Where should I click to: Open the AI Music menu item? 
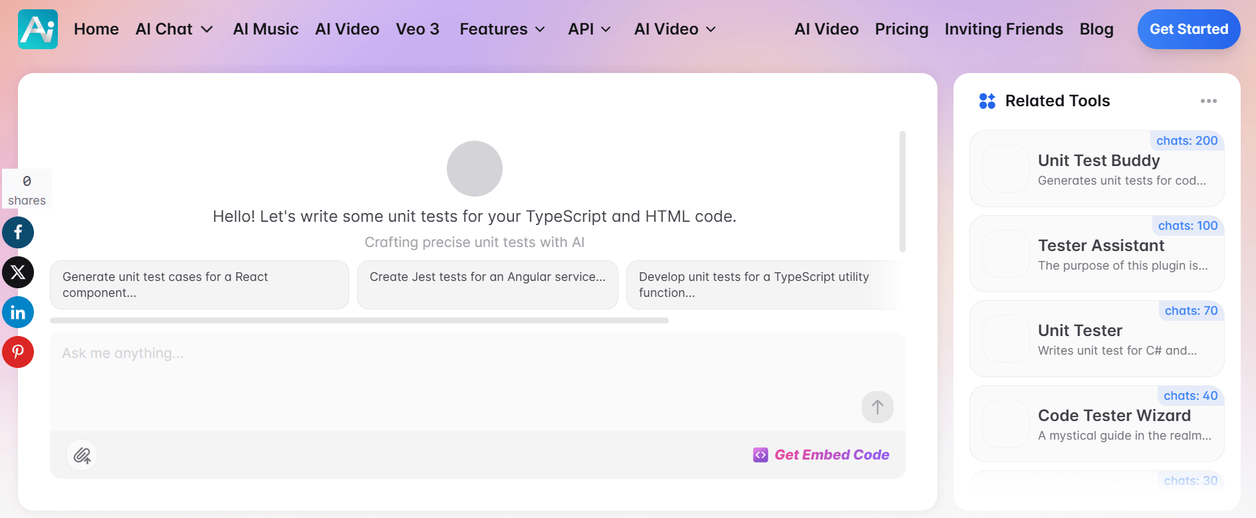point(265,29)
